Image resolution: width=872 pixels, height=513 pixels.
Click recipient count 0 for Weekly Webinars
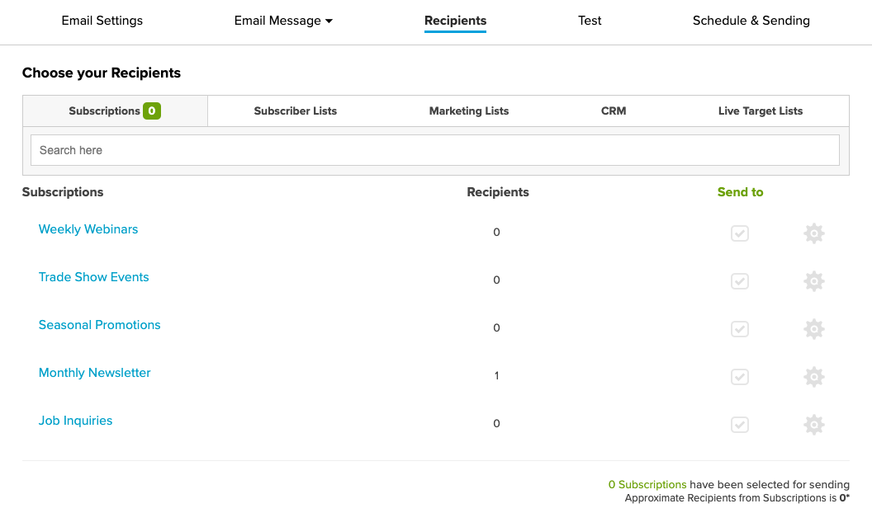pyautogui.click(x=496, y=232)
